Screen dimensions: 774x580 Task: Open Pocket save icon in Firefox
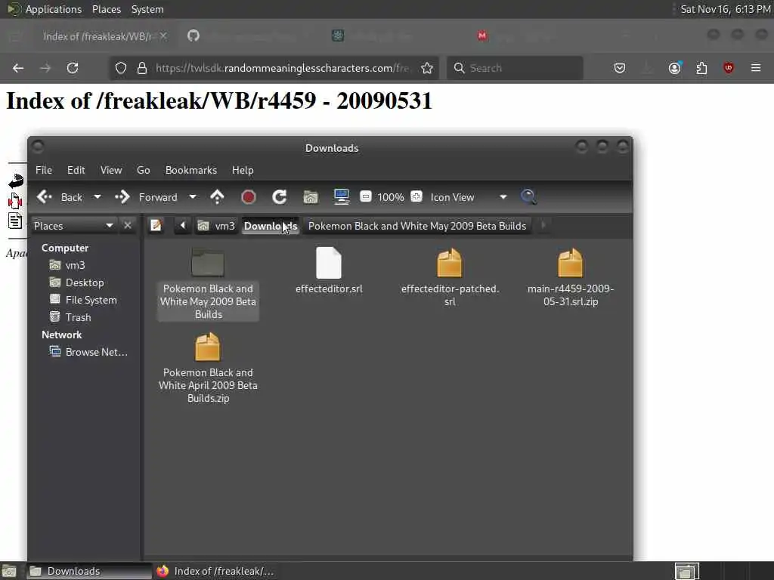620,68
